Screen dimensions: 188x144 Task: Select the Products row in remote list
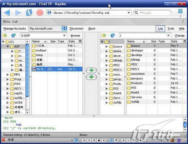[x=156, y=83]
